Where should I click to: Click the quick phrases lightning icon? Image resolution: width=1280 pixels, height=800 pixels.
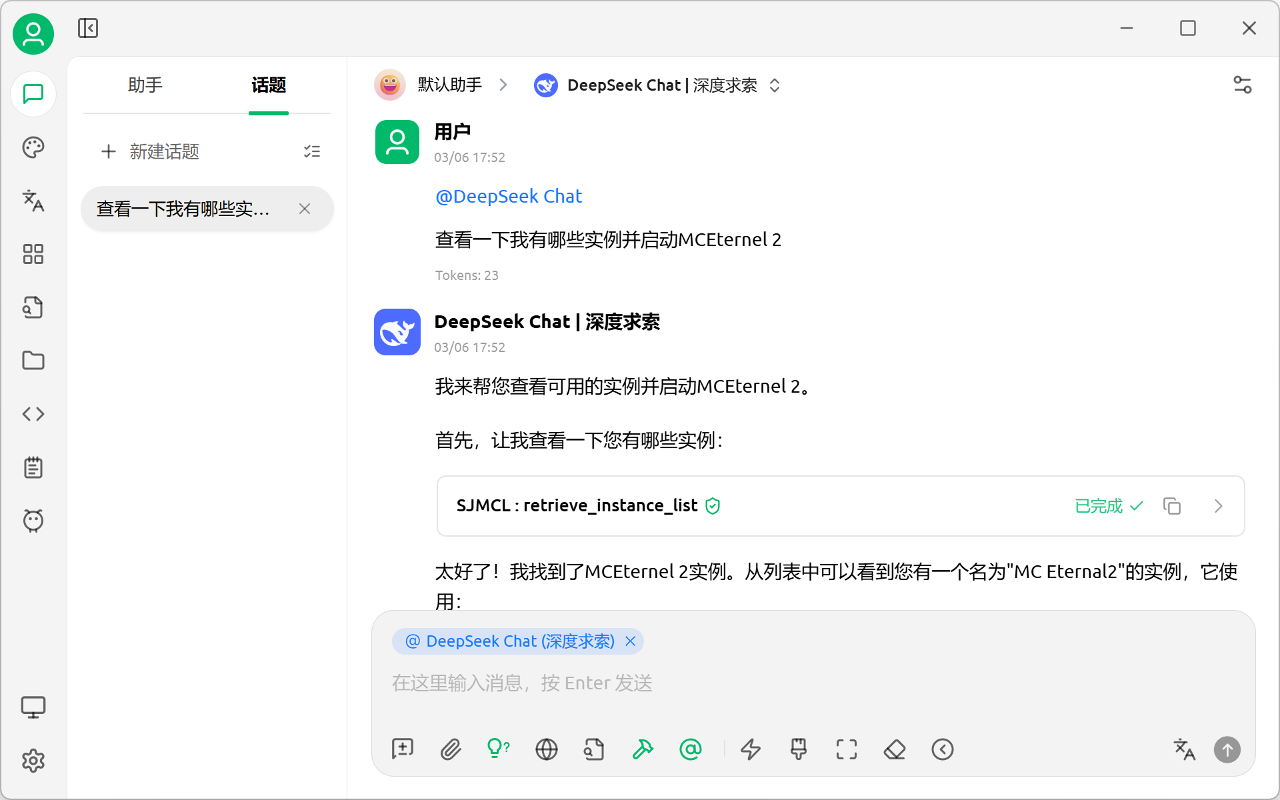(x=751, y=749)
